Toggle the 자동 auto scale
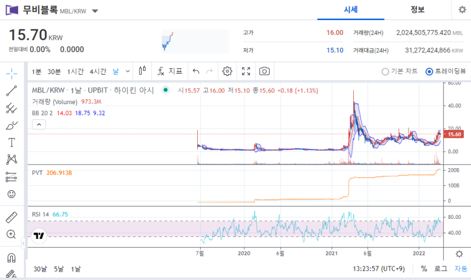The width and height of the screenshot is (471, 280). 460,268
